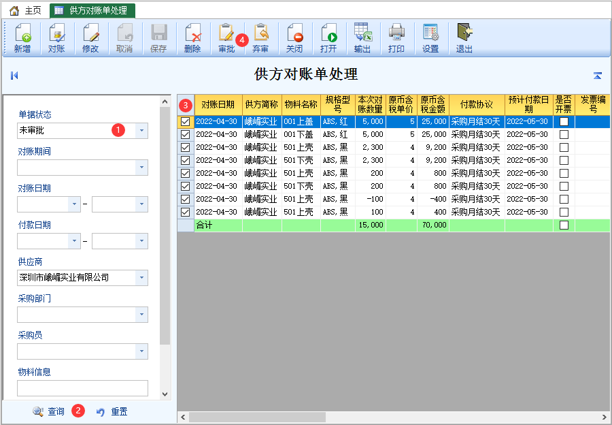Click the 输出 export to Excel icon

[362, 38]
